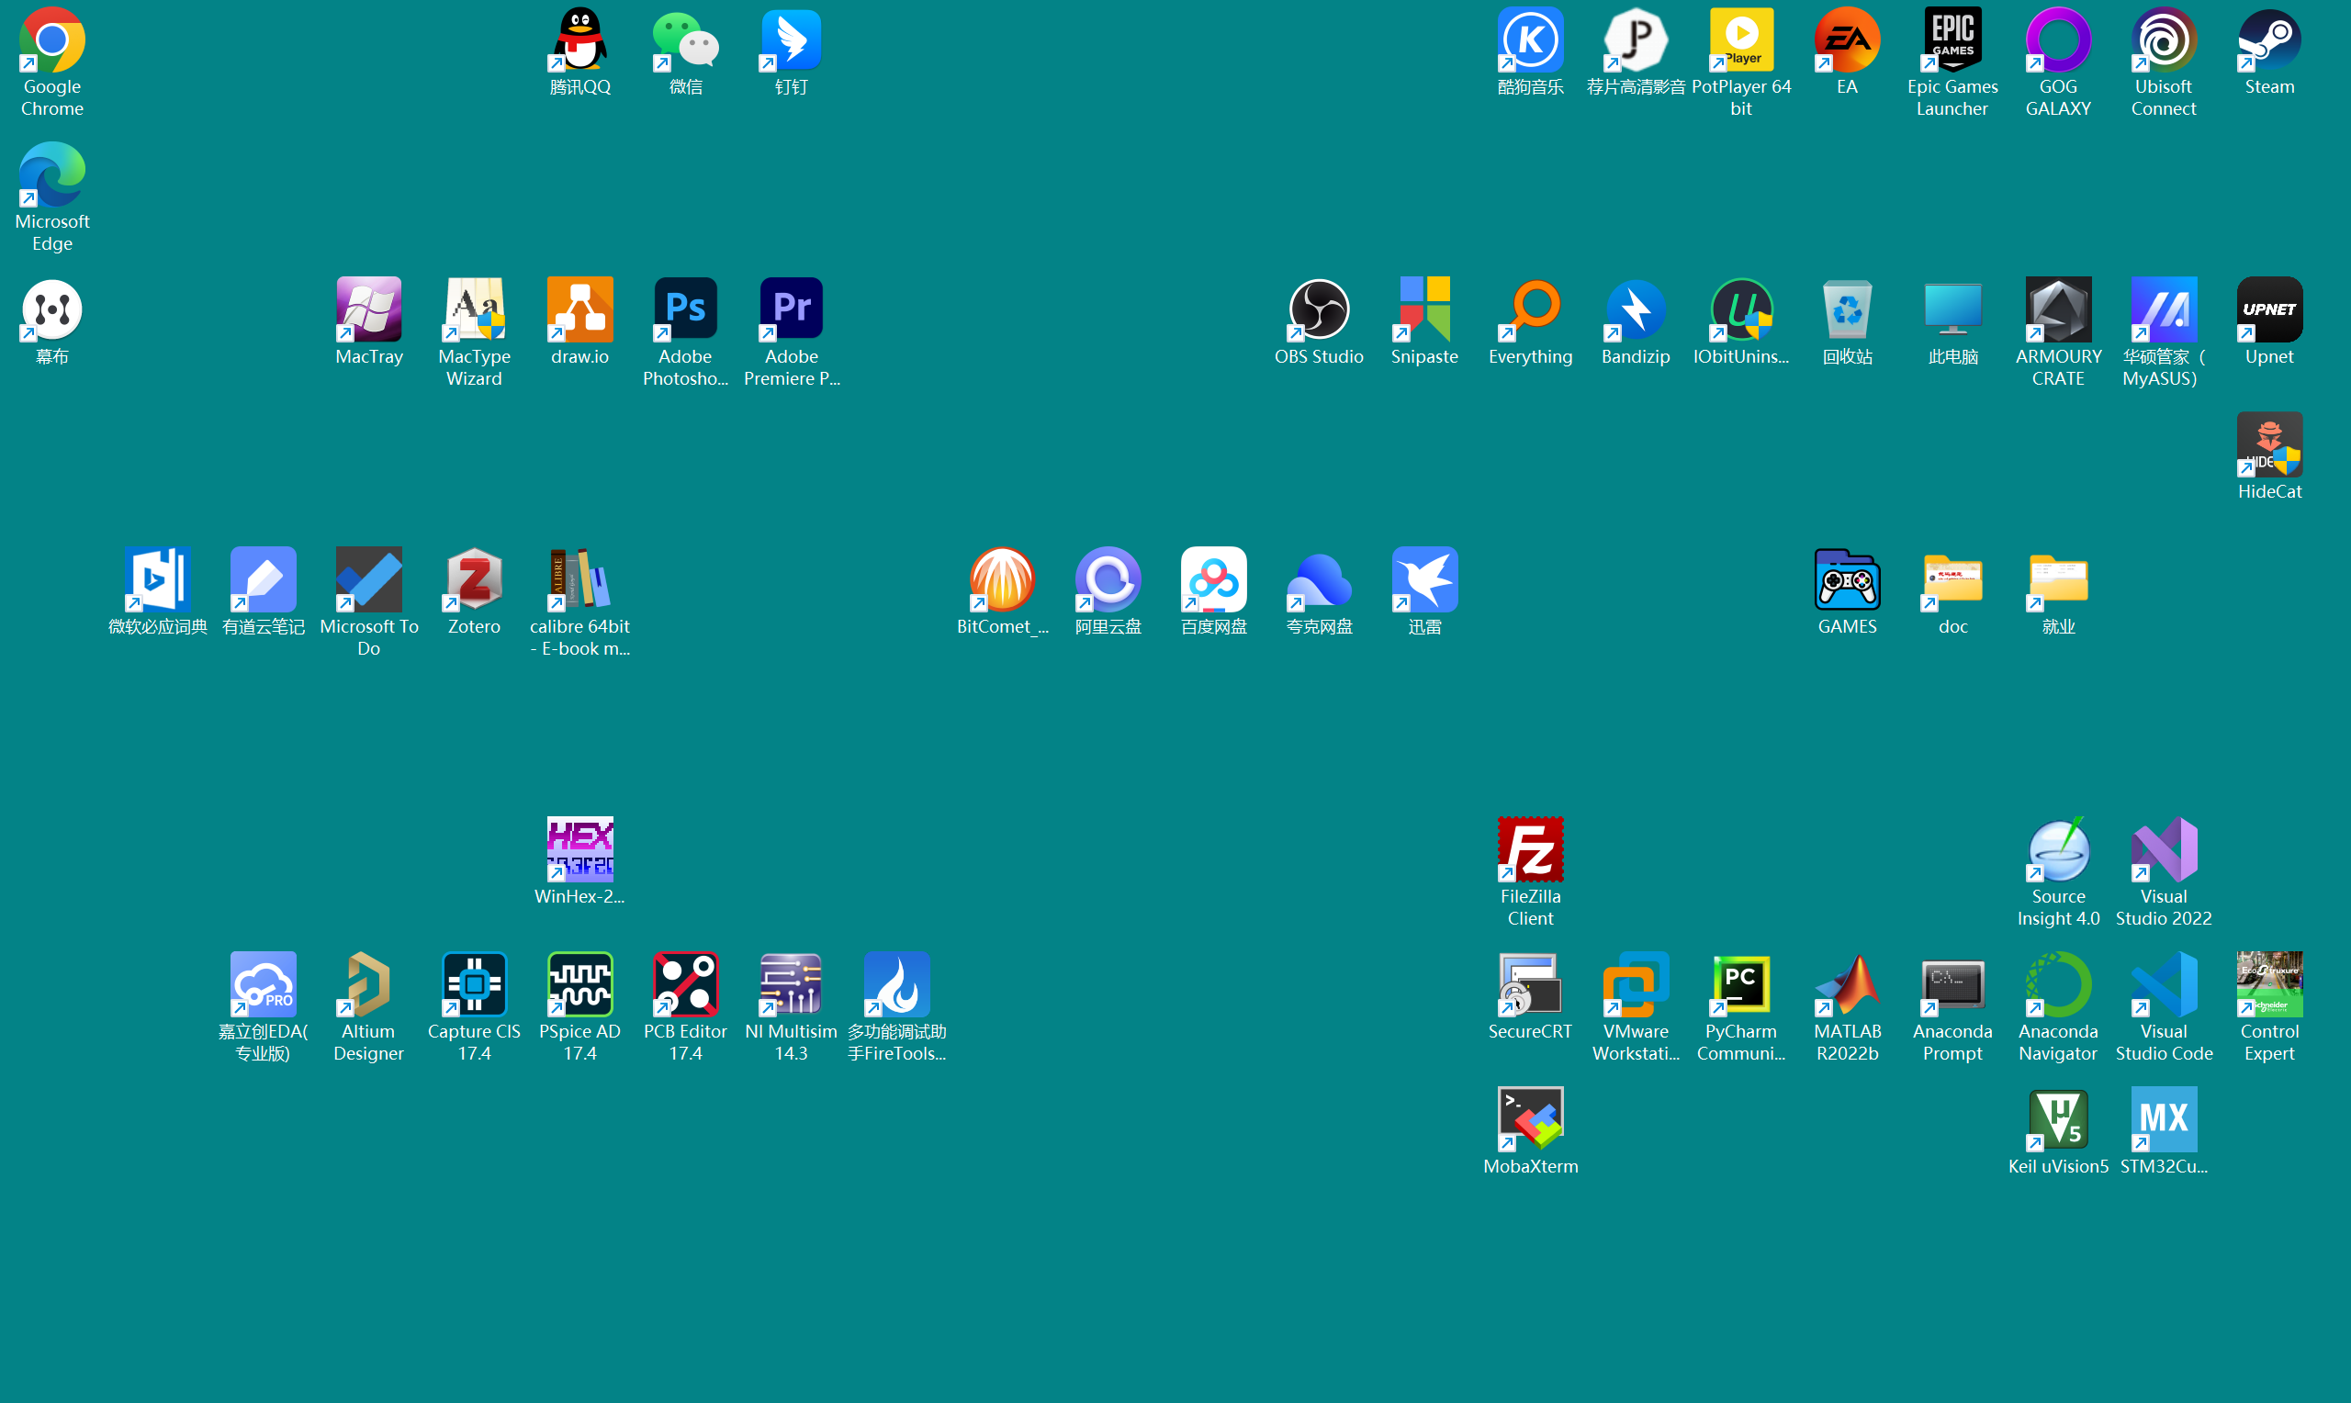Click the 腾讯QQ penguin icon

tap(580, 40)
